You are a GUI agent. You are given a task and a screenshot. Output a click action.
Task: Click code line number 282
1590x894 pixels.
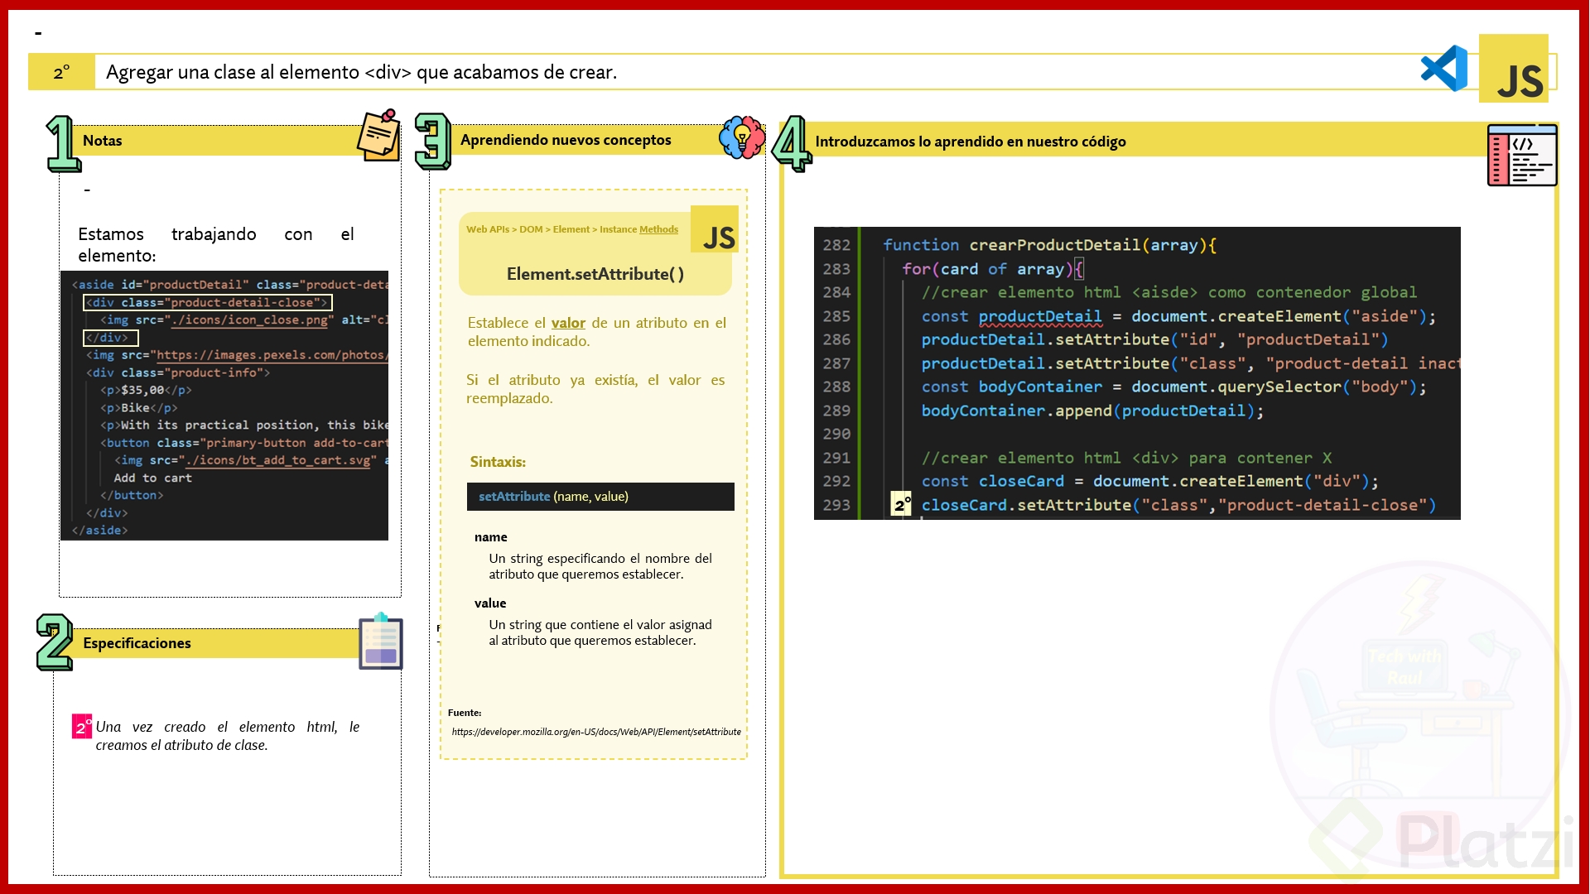(x=836, y=245)
